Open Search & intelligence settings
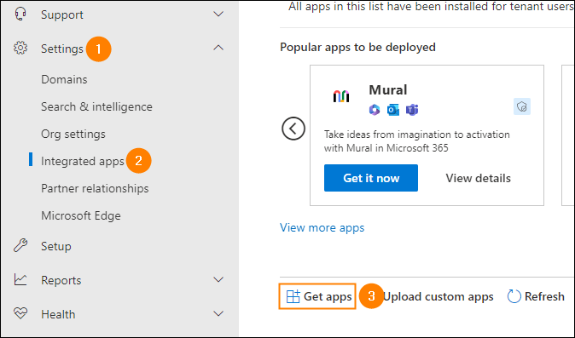 tap(96, 106)
